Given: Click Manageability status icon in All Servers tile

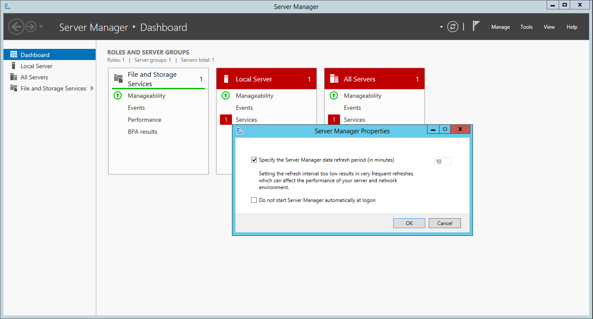Looking at the screenshot, I should pyautogui.click(x=334, y=96).
